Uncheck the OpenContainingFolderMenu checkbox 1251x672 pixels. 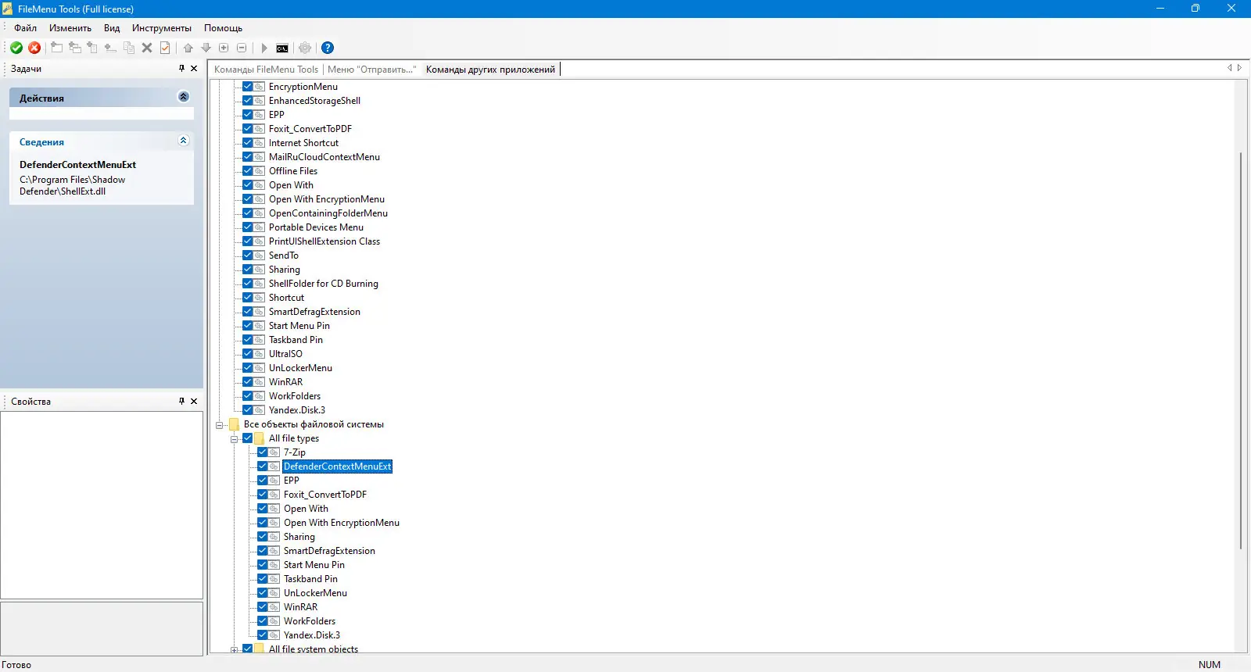coord(248,213)
